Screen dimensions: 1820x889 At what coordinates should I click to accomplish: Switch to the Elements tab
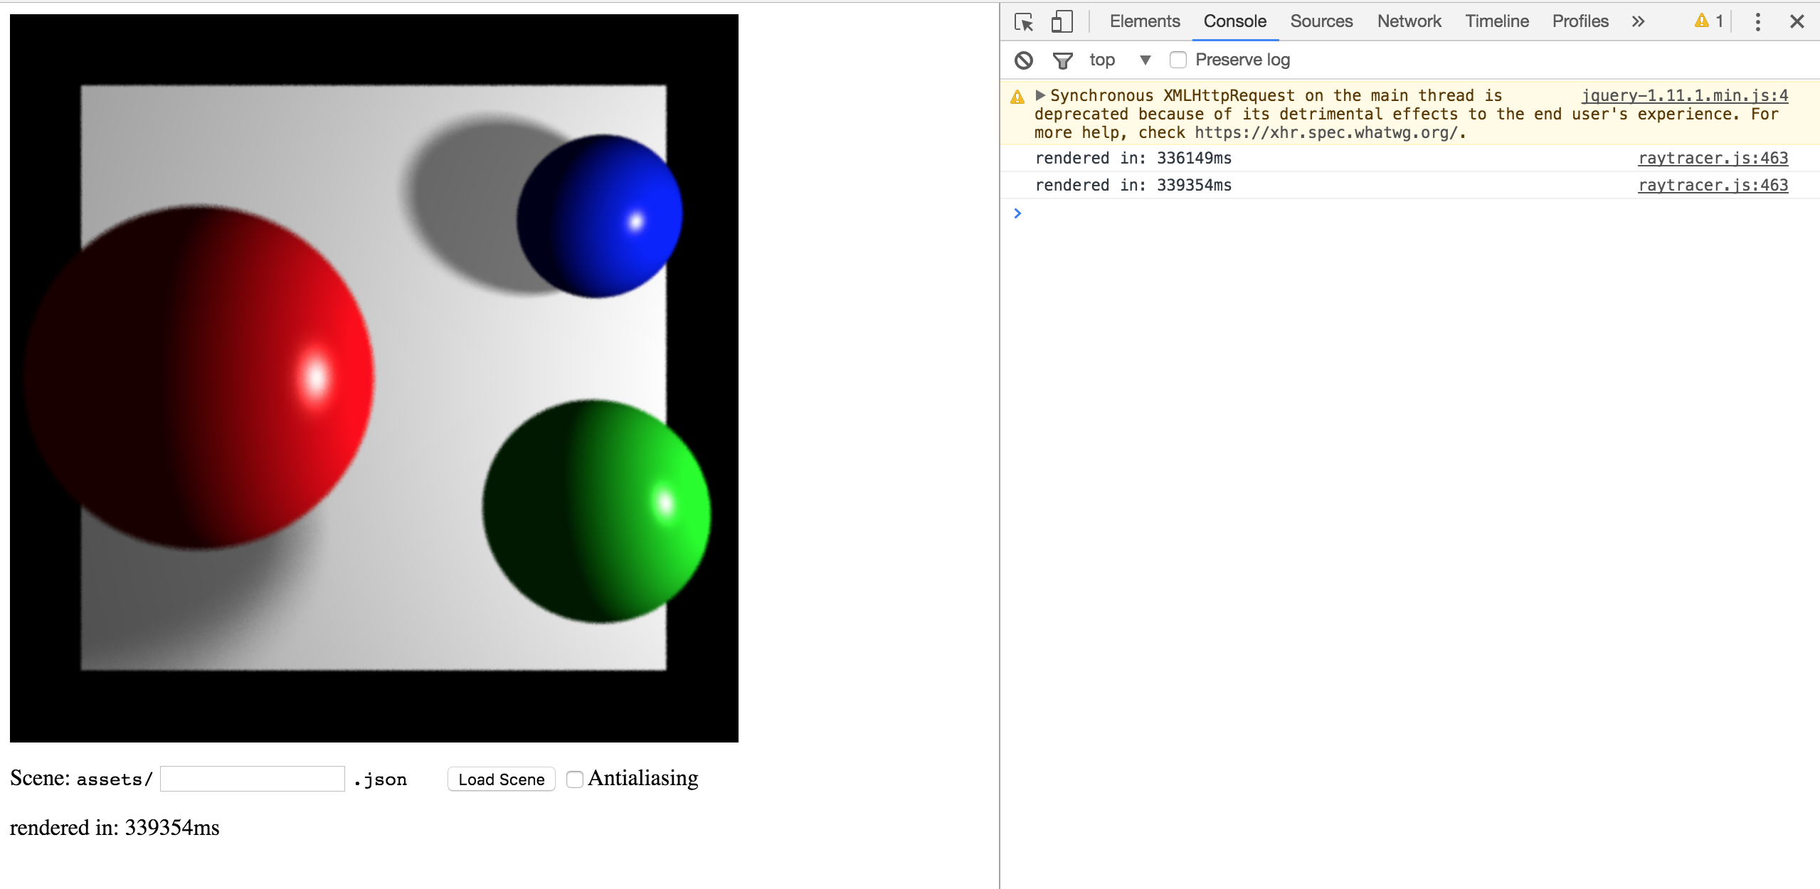(1144, 21)
